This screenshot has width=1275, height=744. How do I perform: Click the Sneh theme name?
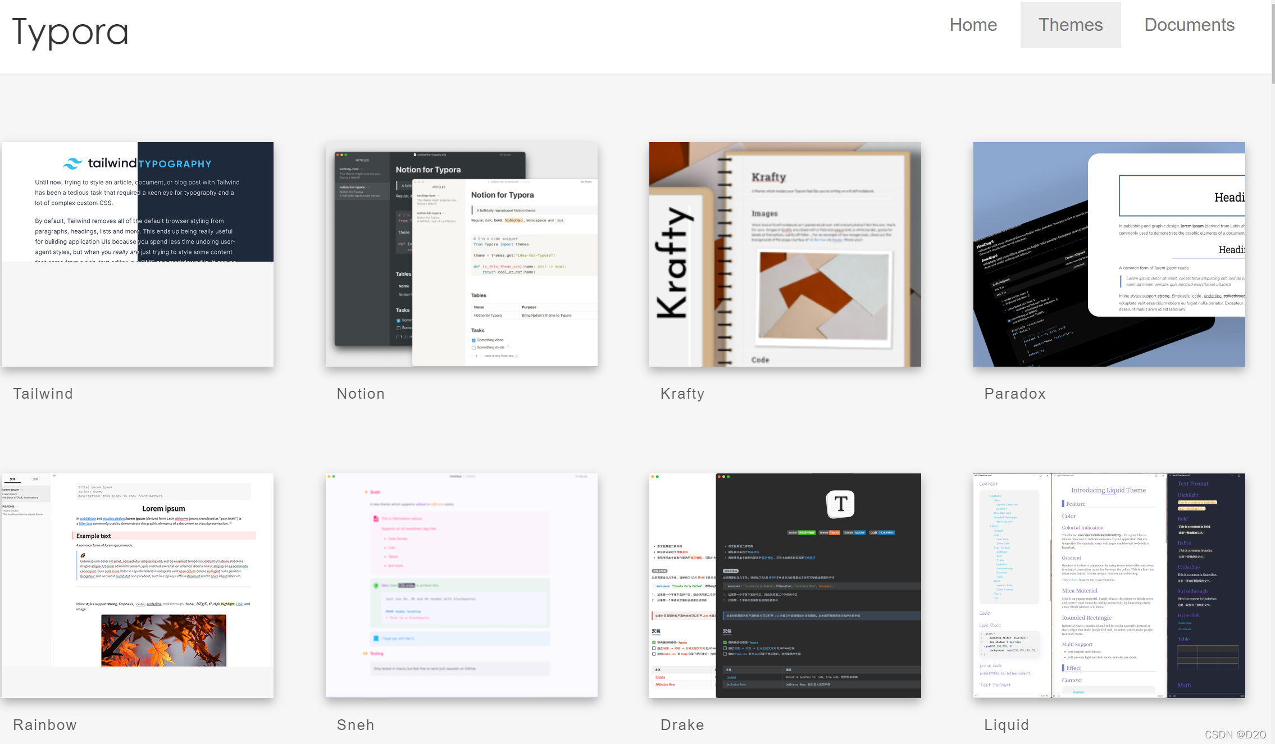[356, 725]
